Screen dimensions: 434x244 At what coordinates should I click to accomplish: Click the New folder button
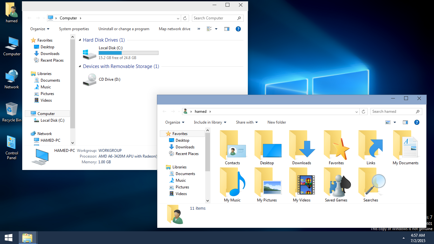[x=277, y=122]
